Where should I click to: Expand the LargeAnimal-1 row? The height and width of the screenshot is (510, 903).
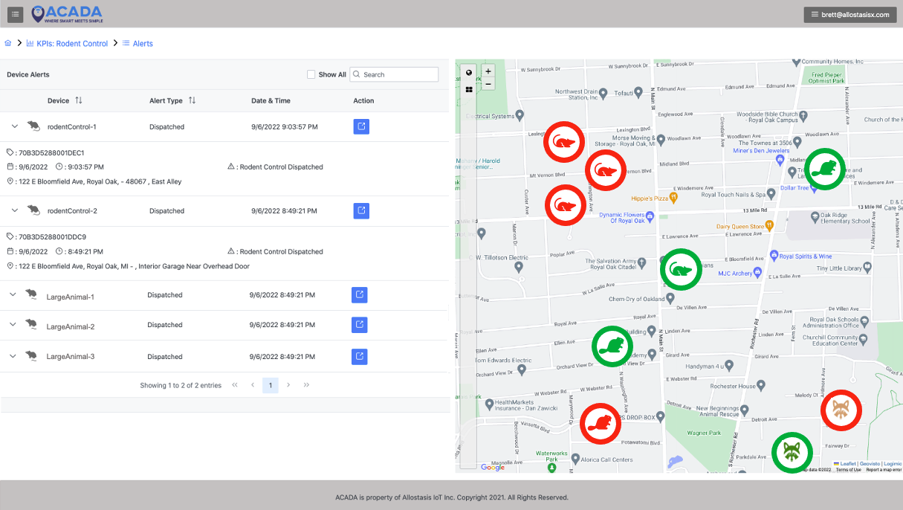13,295
